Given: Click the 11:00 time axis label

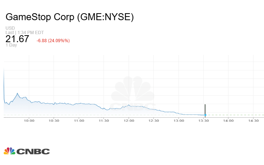Looking at the screenshot, I should (79, 120).
